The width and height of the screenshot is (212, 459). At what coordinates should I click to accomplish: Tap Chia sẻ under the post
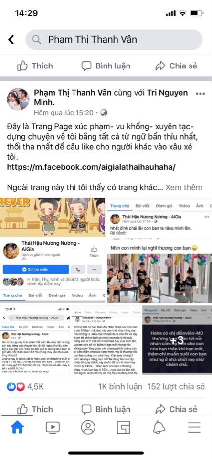click(176, 409)
